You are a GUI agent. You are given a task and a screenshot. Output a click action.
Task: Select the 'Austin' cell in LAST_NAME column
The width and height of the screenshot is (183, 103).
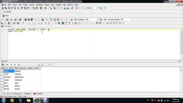tap(9, 80)
